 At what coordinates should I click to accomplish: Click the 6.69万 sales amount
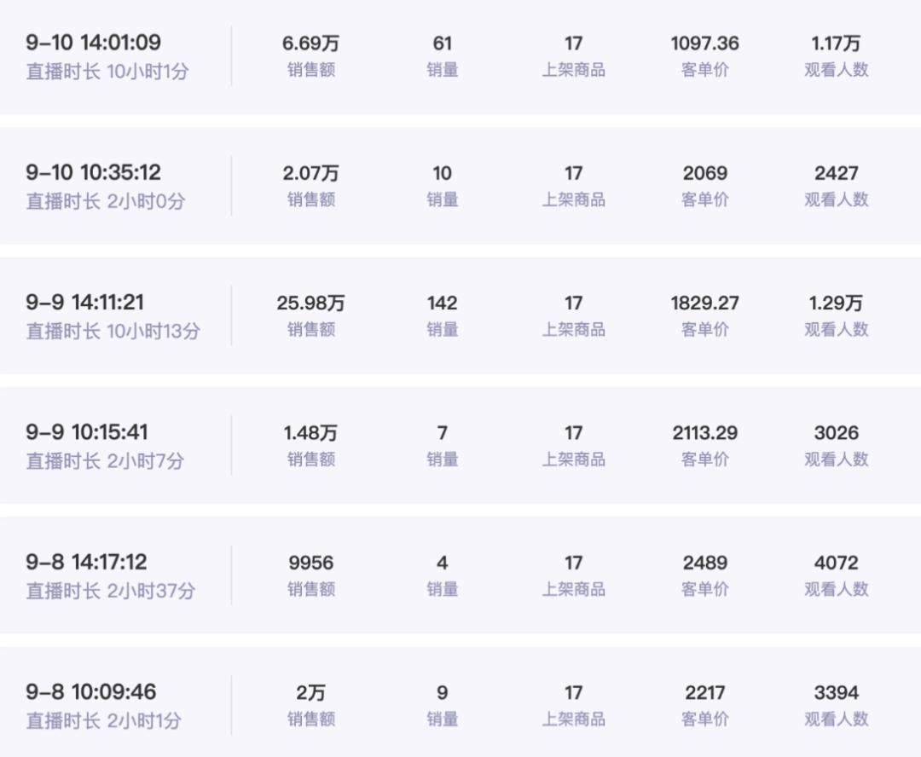310,43
